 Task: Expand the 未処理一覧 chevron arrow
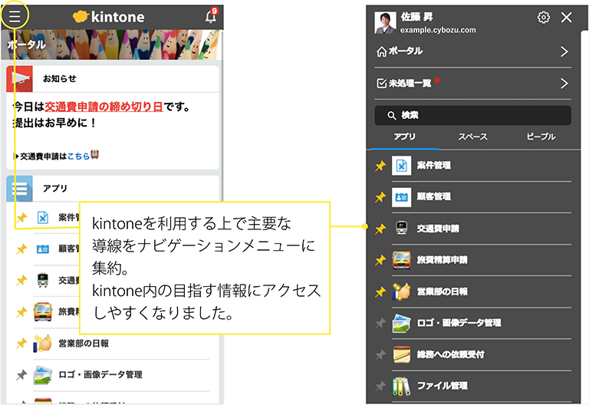point(564,84)
